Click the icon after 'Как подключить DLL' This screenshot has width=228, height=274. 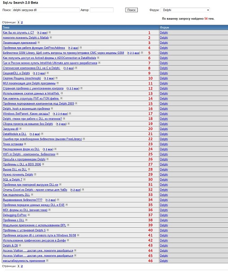point(32,195)
